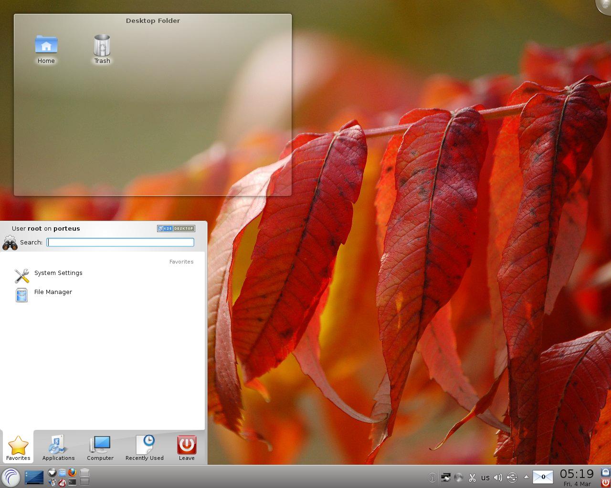The image size is (611, 488).
Task: Switch to the second virtual desktop in pager
Action: (x=85, y=482)
